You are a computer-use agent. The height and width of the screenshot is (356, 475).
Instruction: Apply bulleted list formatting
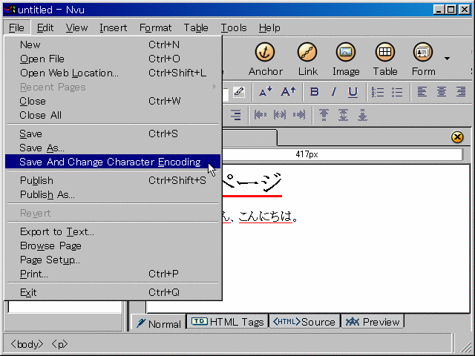[397, 92]
